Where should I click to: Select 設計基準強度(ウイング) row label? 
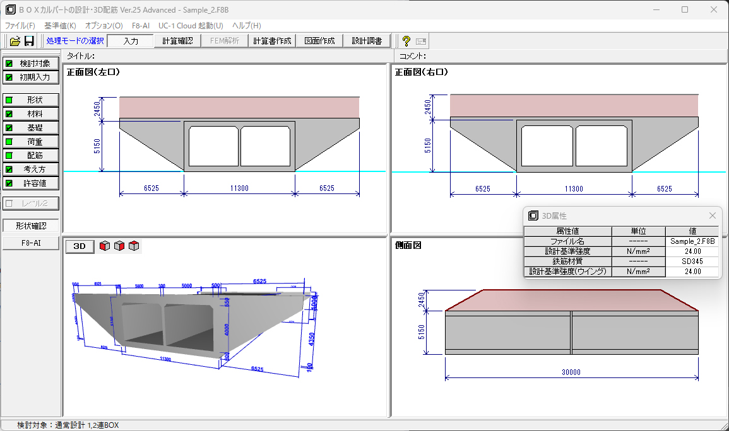[567, 272]
